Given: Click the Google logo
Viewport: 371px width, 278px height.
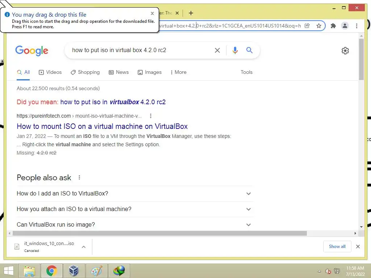Looking at the screenshot, I should [32, 51].
